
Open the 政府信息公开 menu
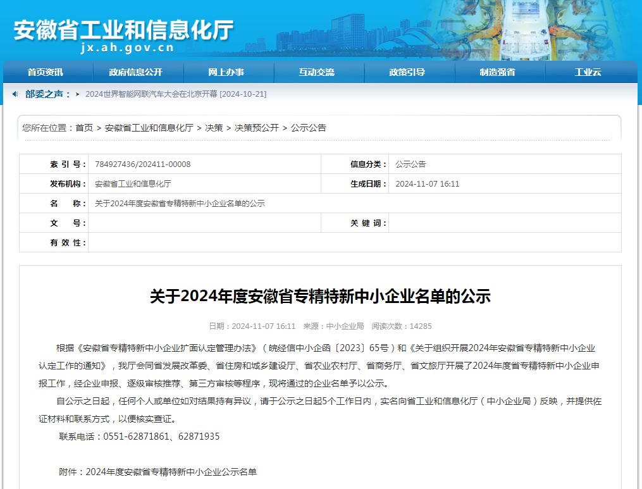coord(135,72)
